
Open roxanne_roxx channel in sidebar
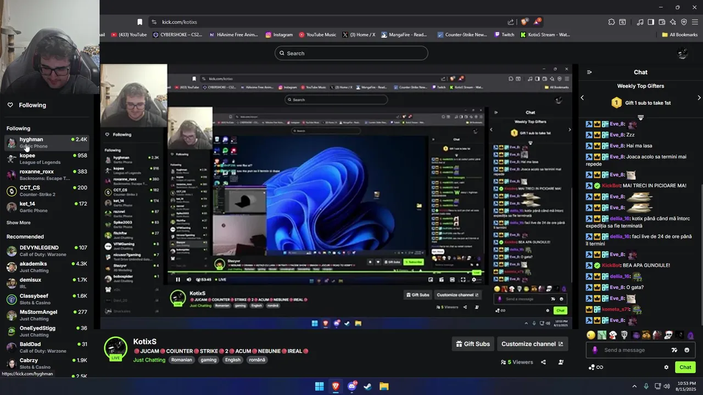click(47, 174)
